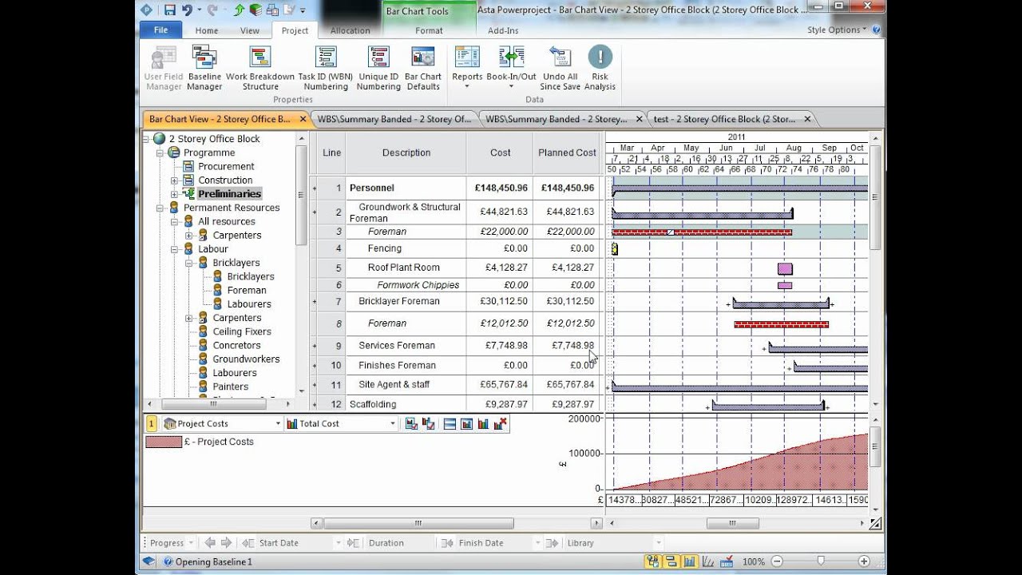The width and height of the screenshot is (1022, 575).
Task: Toggle the project view panel status bar button
Action: (654, 562)
